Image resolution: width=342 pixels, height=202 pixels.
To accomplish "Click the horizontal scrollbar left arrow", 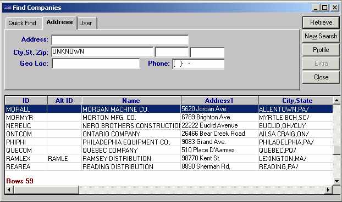I will coord(9,189).
